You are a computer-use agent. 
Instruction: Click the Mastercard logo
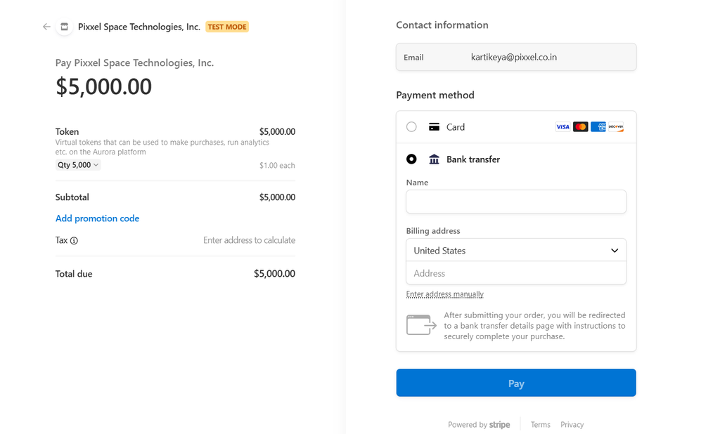(580, 127)
